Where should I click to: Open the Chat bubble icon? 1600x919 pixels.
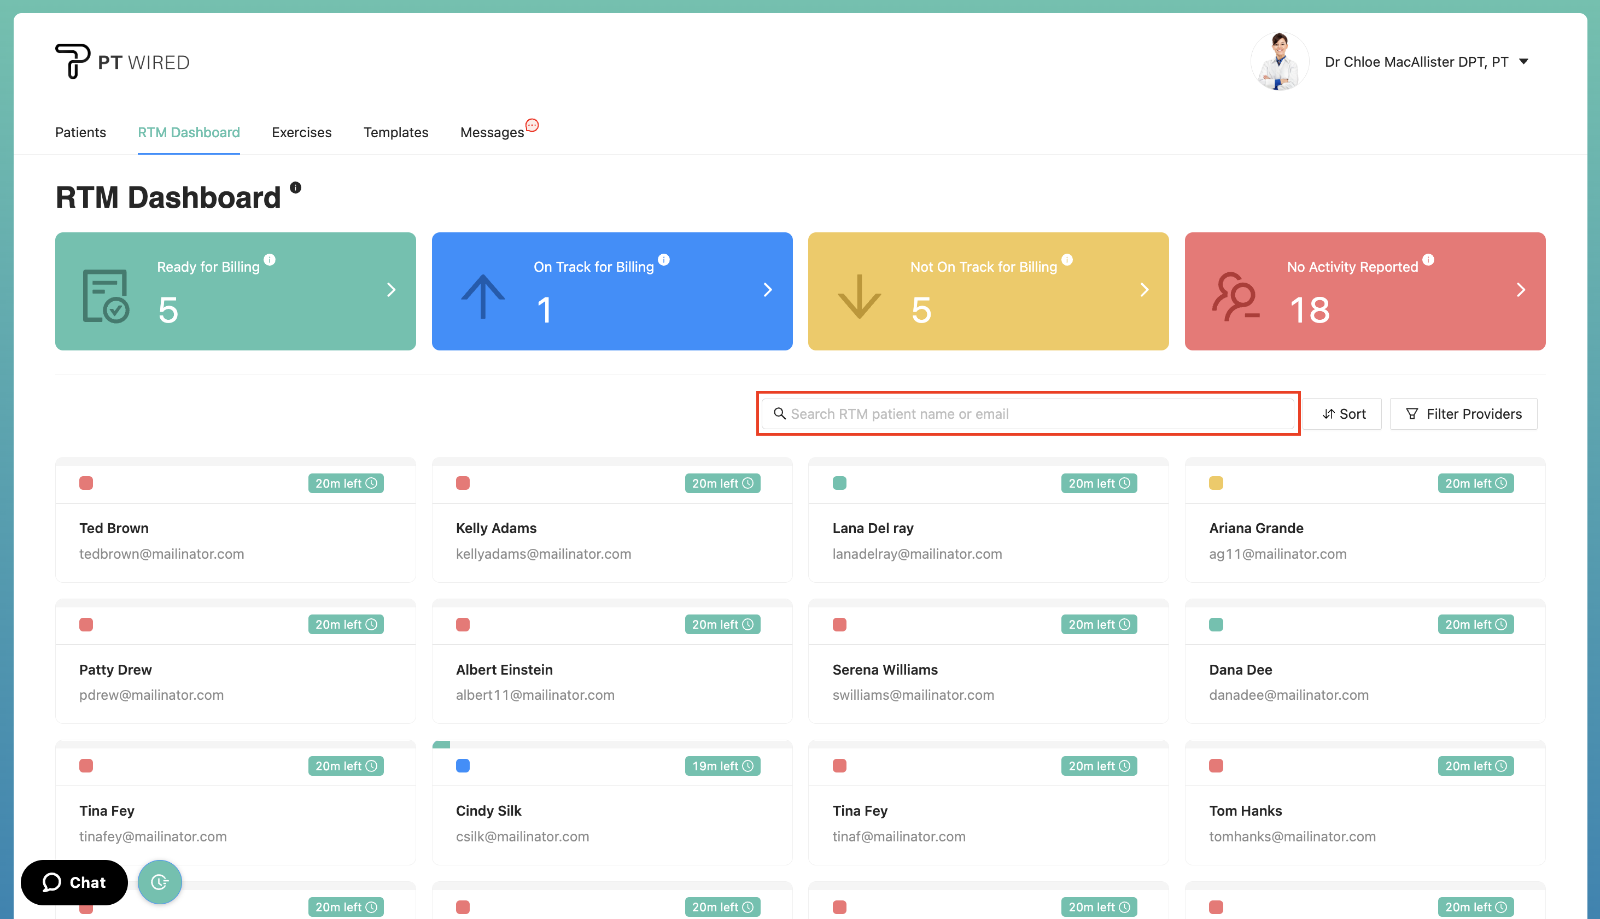(x=52, y=882)
